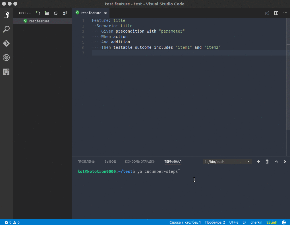Click 'And addition' on line 5

click(x=116, y=42)
